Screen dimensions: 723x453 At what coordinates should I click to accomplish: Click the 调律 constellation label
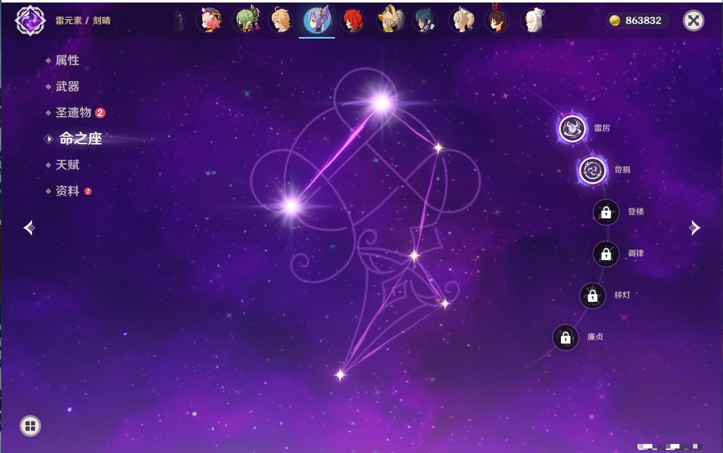tap(636, 253)
